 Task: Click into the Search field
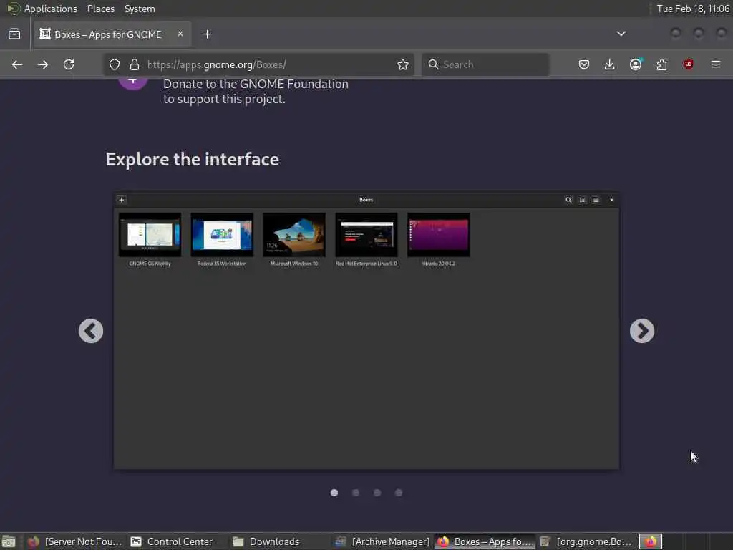point(485,64)
